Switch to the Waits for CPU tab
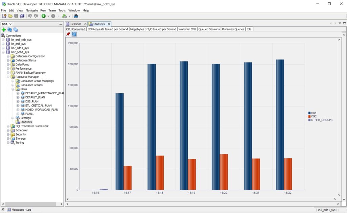347x213 pixels. 187,29
